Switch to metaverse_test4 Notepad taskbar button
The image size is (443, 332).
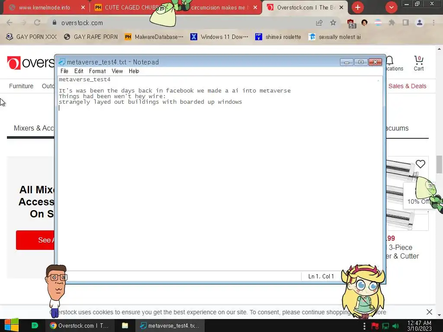pyautogui.click(x=170, y=326)
